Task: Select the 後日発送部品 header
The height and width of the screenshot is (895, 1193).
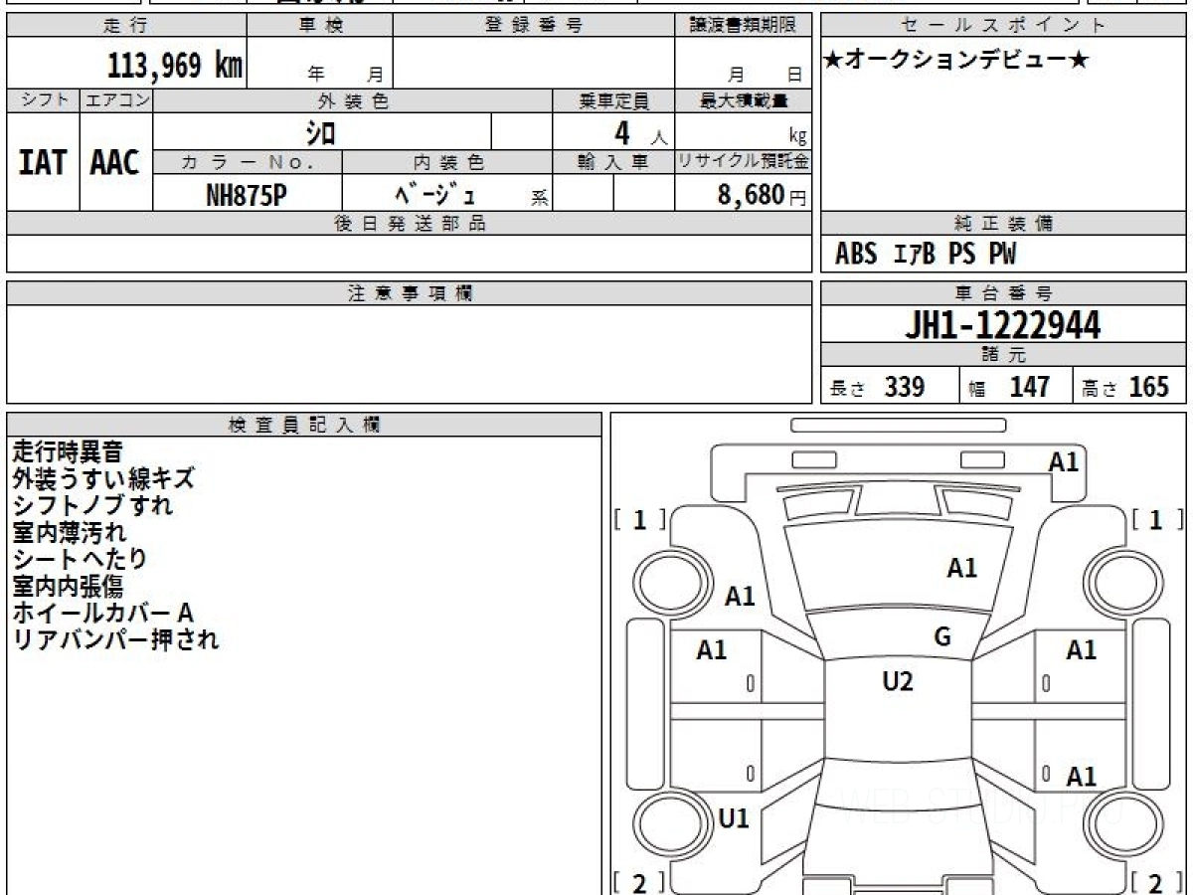Action: click(x=410, y=224)
